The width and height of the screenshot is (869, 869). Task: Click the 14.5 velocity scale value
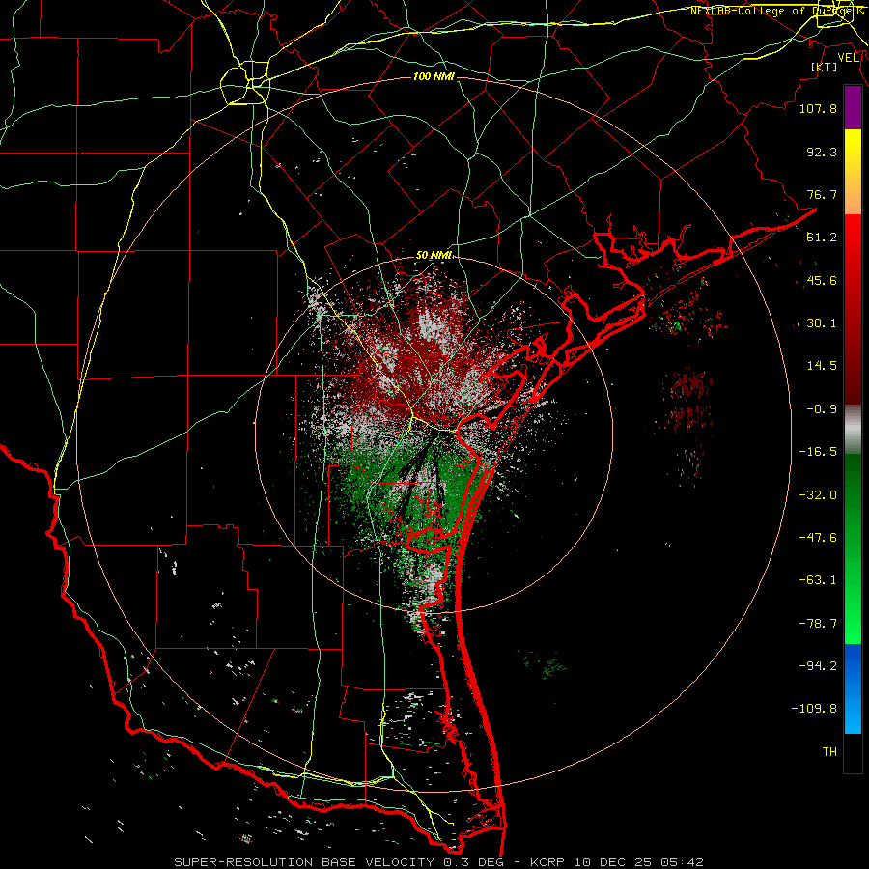[822, 366]
